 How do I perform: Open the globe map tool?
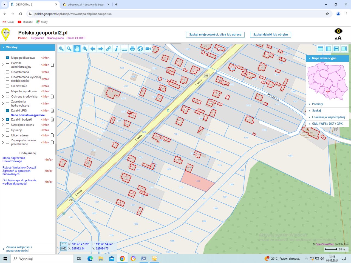(x=140, y=49)
